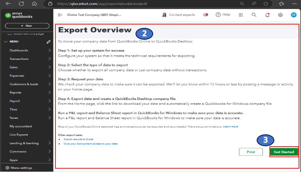Click the browser zoom magnifier icon
Viewport: 301px width, 172px height.
click(242, 4)
